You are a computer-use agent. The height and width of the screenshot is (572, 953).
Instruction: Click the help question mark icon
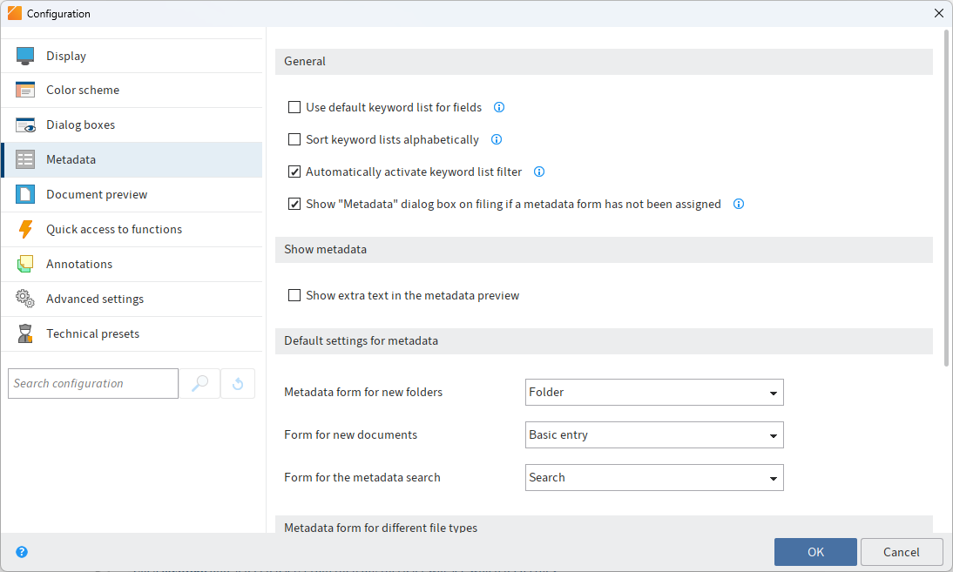click(x=22, y=551)
